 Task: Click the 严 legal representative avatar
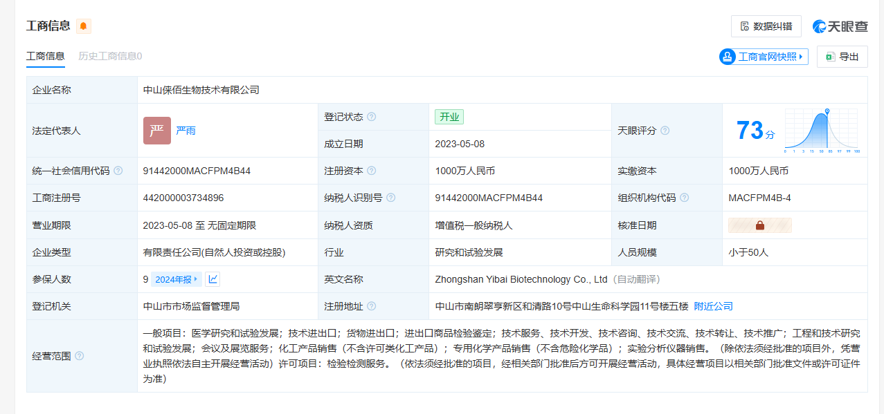tap(156, 131)
